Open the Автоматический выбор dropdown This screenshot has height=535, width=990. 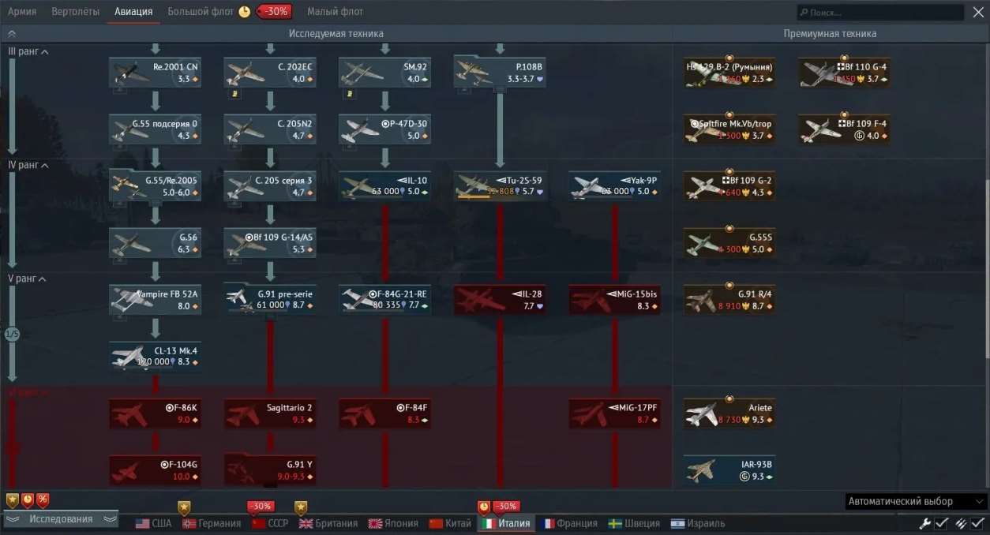pyautogui.click(x=916, y=501)
